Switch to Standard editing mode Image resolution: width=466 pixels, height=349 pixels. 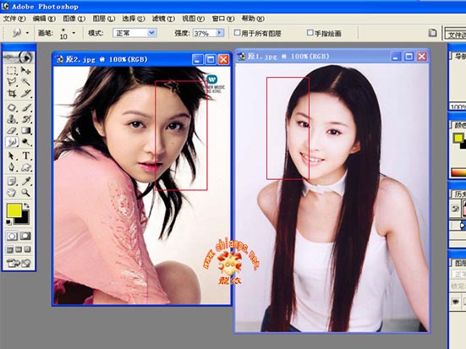[x=12, y=236]
